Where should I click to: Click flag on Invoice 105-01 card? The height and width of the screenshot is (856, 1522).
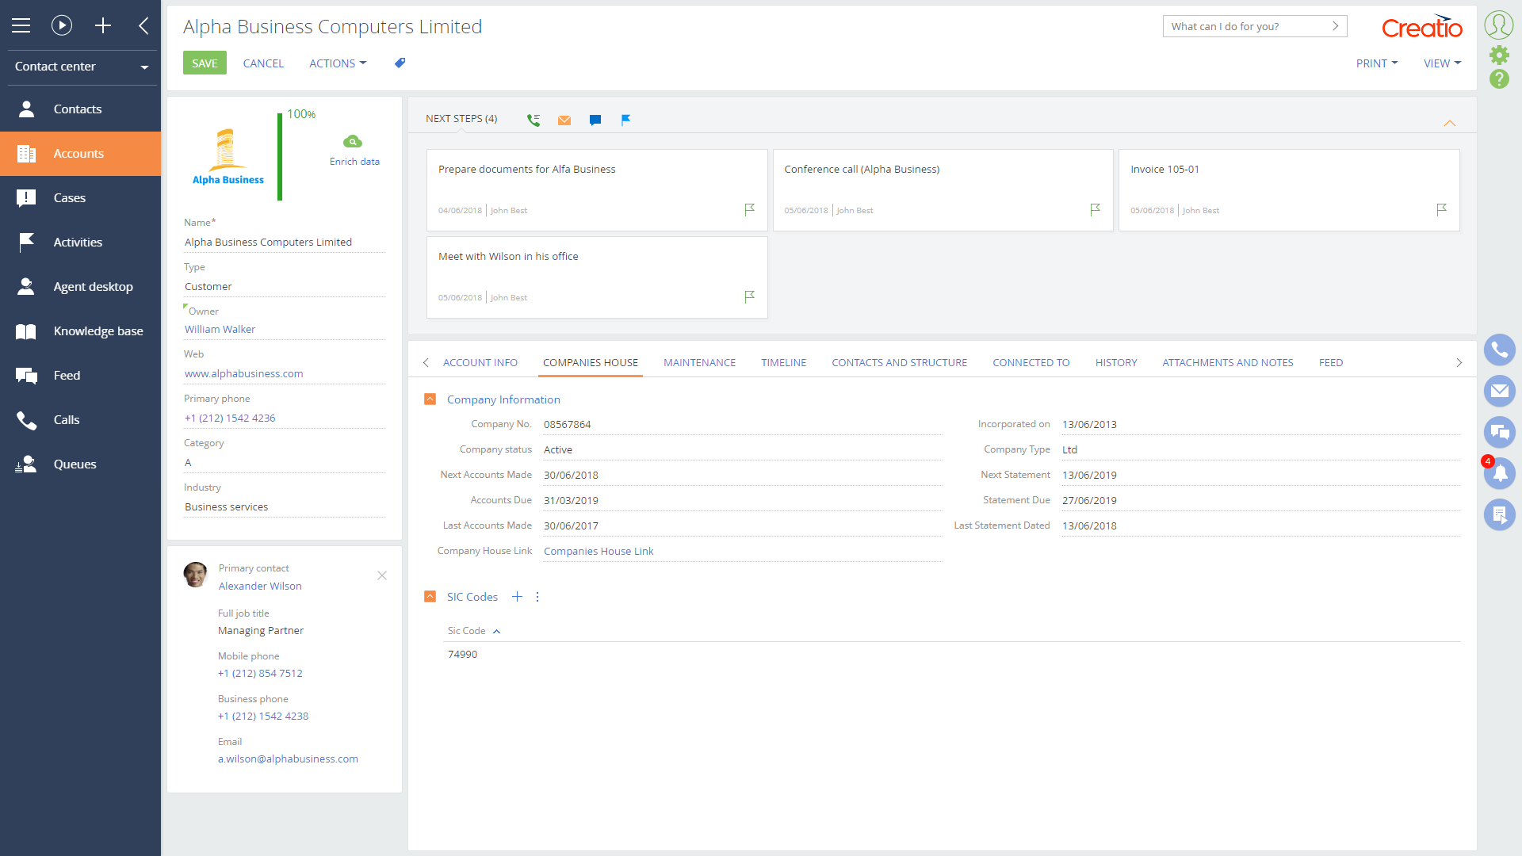click(1442, 209)
